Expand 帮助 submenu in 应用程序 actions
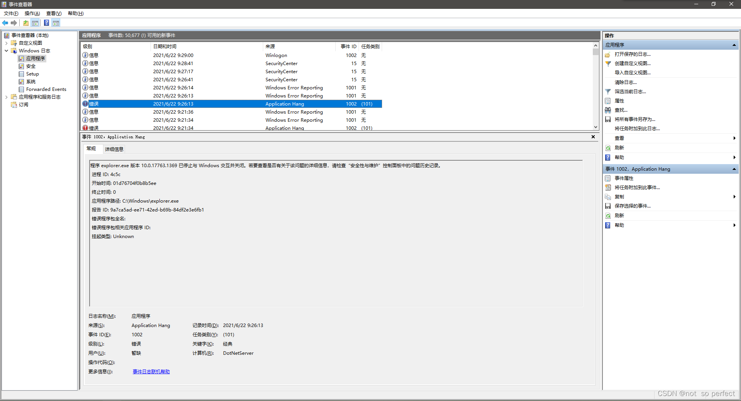741x401 pixels. (x=734, y=158)
